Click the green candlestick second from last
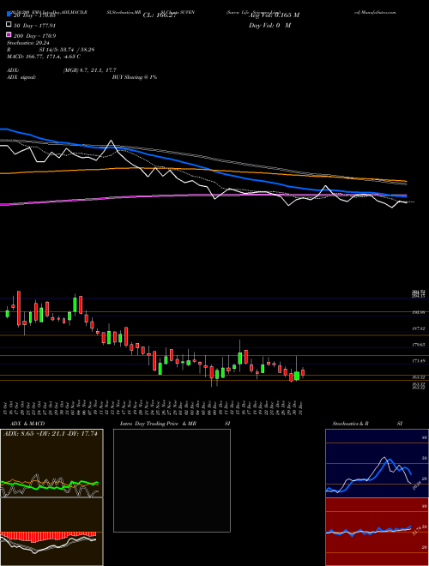 (297, 376)
